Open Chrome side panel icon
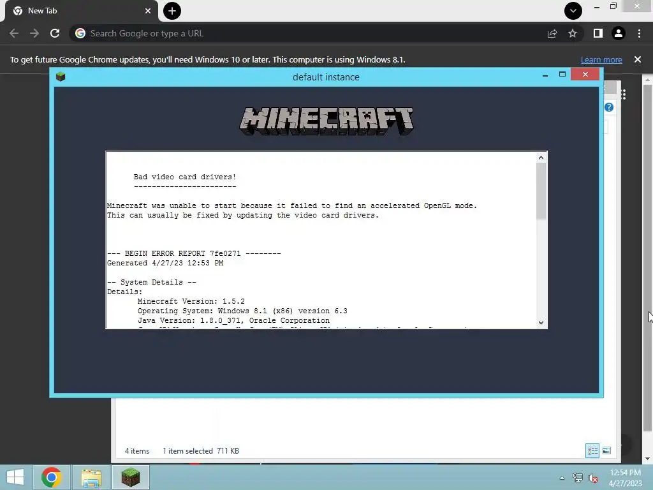 click(x=598, y=33)
